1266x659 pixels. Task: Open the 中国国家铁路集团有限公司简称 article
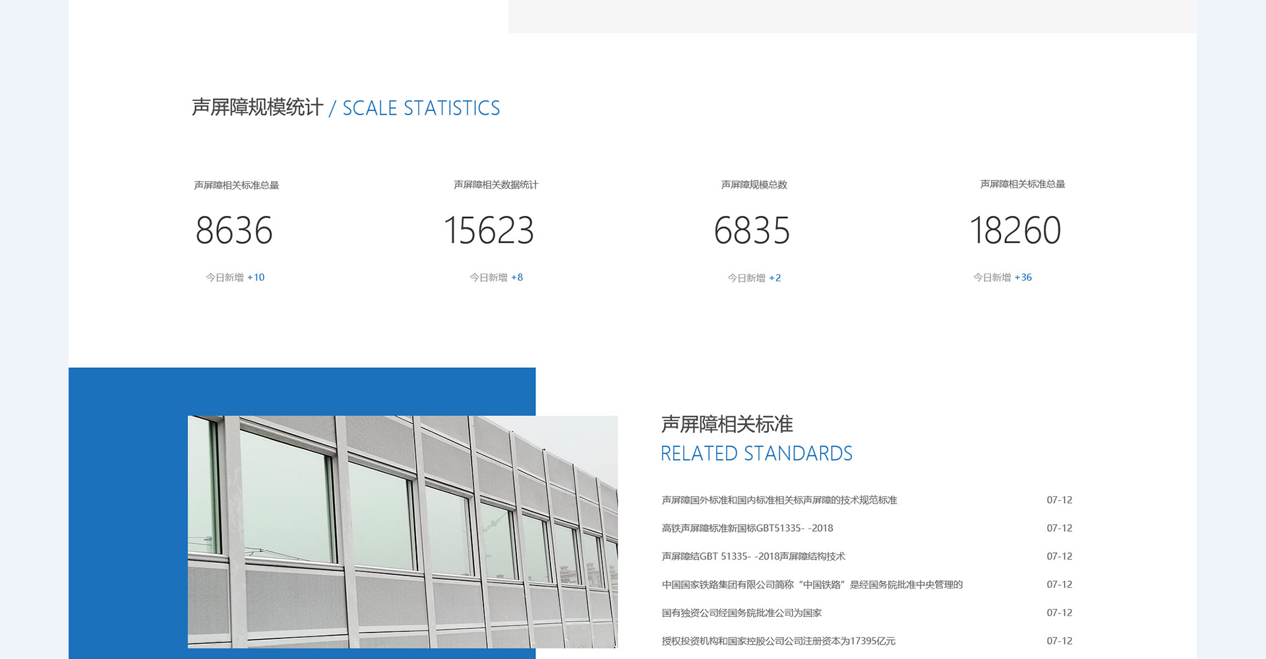tap(812, 585)
